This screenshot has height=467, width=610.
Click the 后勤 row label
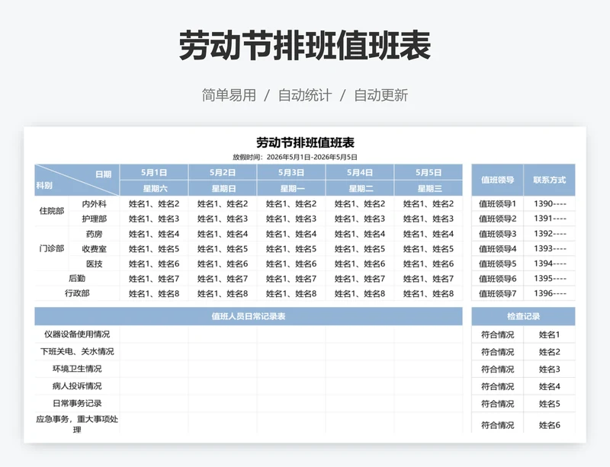click(77, 278)
